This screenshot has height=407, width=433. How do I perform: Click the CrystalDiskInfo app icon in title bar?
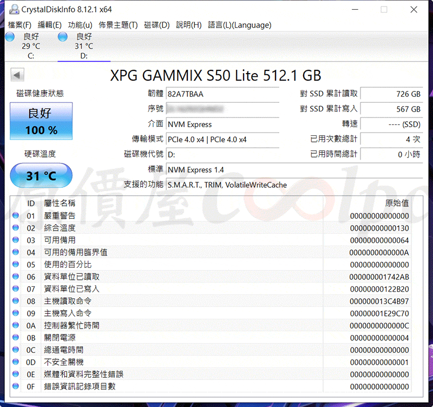14,9
